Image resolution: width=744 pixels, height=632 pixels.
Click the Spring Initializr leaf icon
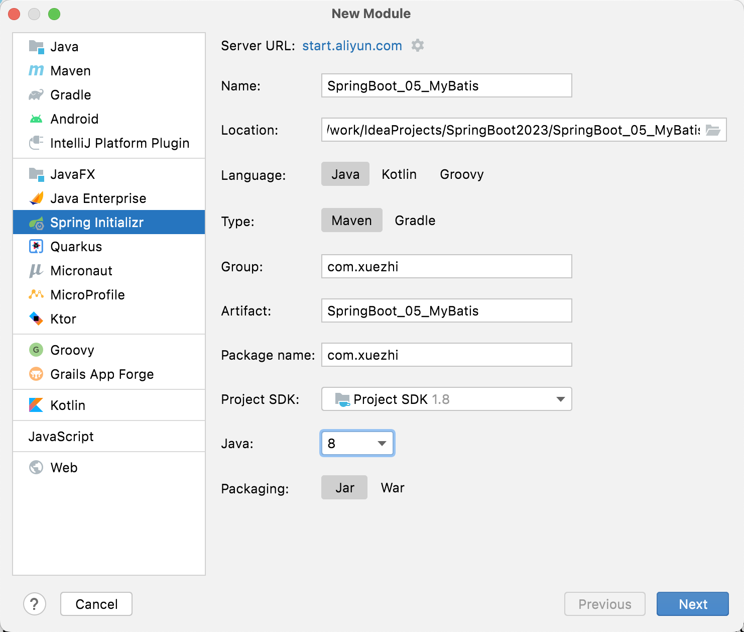(36, 223)
